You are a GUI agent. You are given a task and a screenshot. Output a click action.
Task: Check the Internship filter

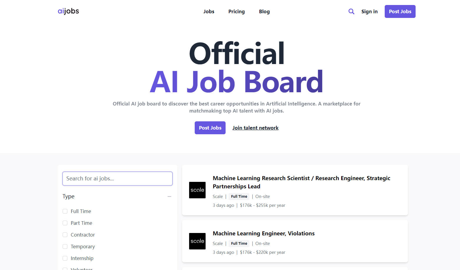[x=65, y=258]
